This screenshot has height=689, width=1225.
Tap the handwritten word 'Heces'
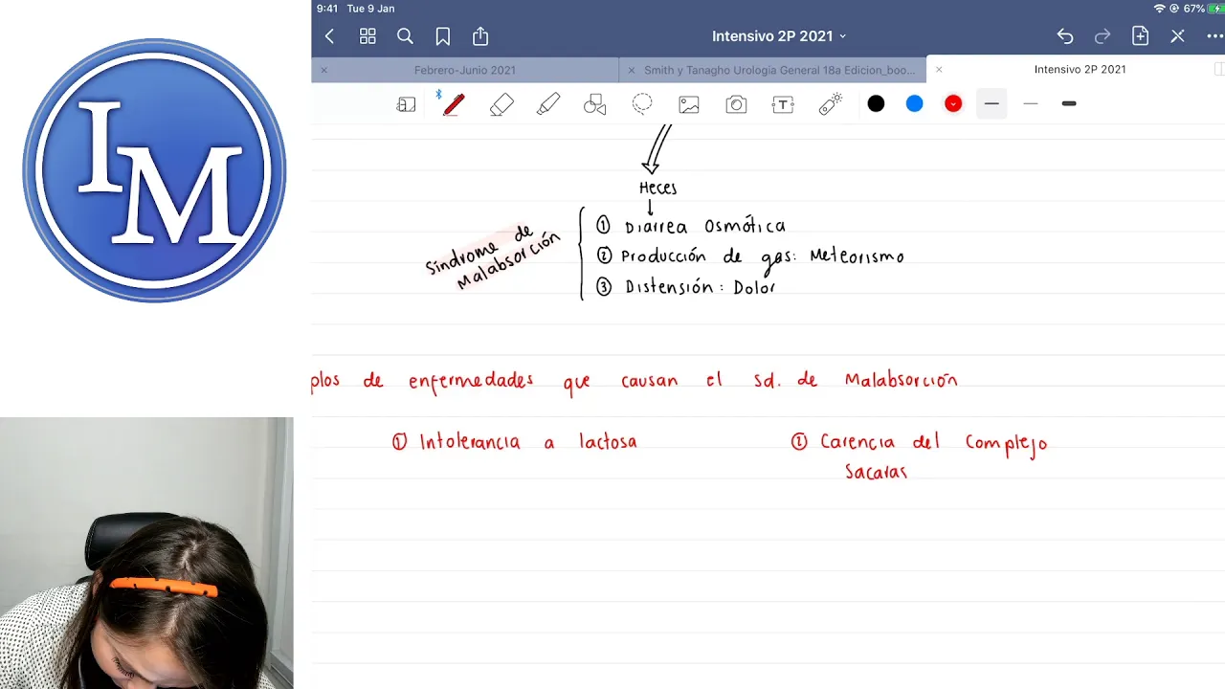[658, 189]
